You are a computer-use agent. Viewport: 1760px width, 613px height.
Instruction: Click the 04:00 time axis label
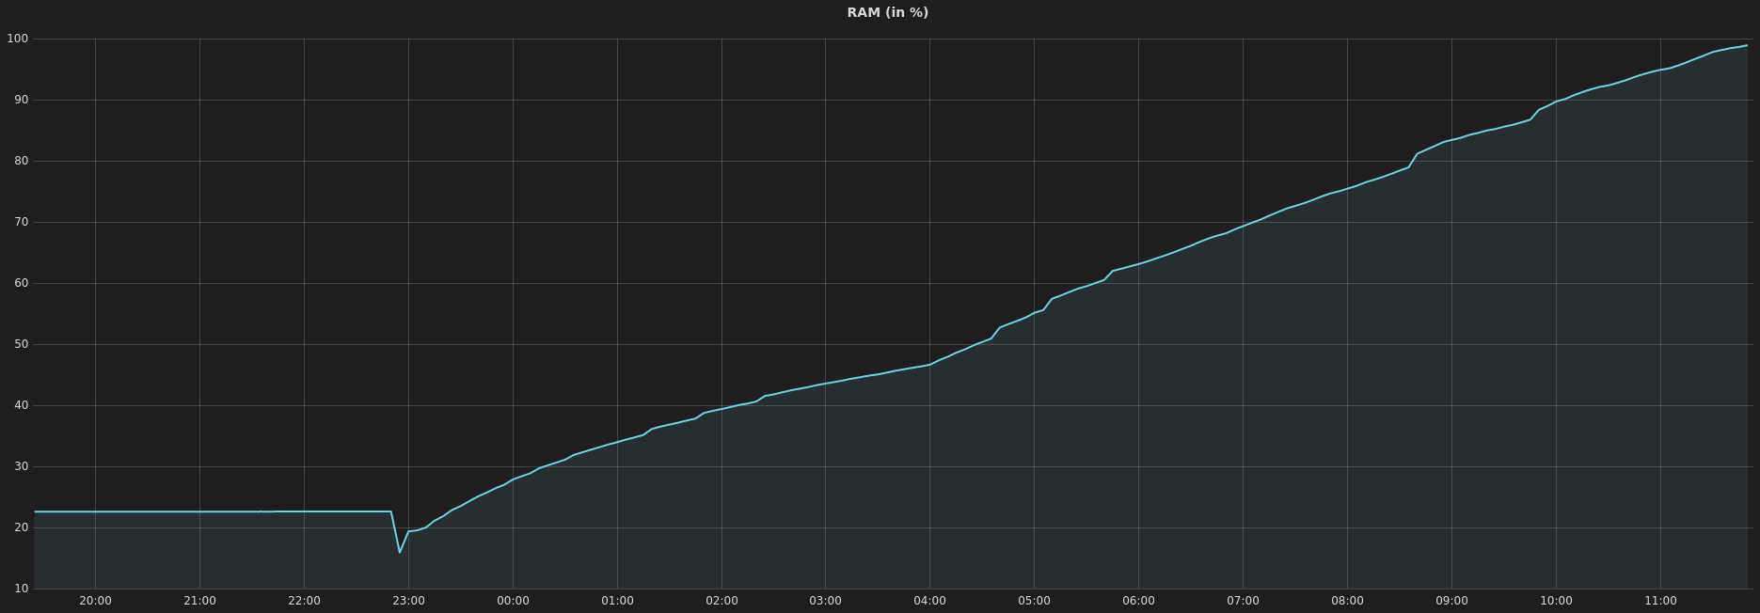(929, 601)
